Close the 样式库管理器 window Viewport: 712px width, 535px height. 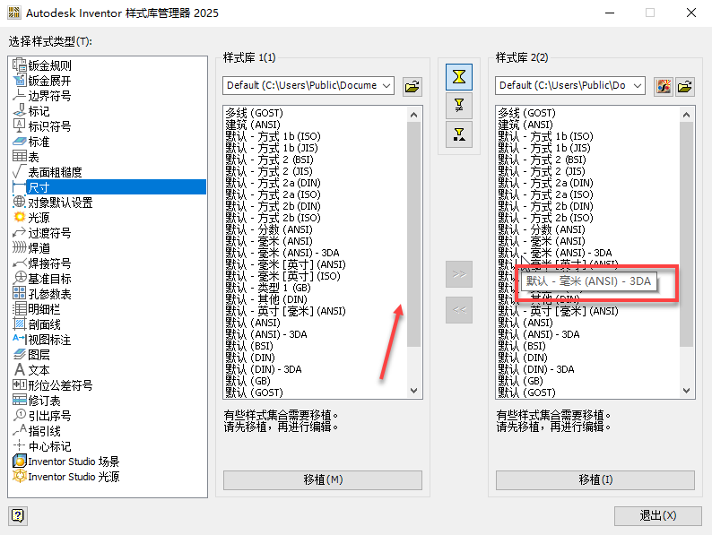point(691,13)
